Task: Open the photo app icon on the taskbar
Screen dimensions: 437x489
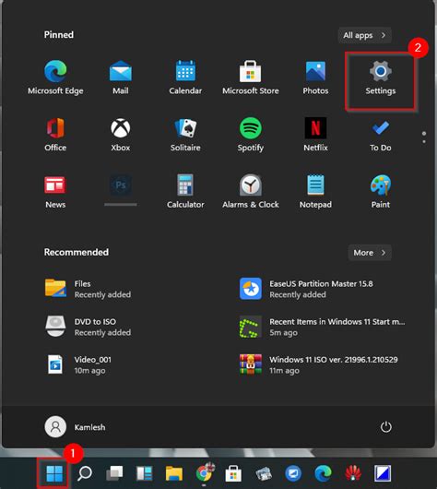Action: point(264,473)
